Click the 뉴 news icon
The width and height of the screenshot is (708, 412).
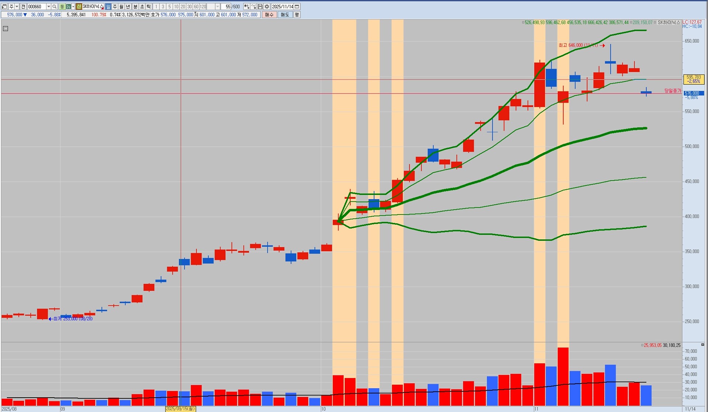click(68, 7)
